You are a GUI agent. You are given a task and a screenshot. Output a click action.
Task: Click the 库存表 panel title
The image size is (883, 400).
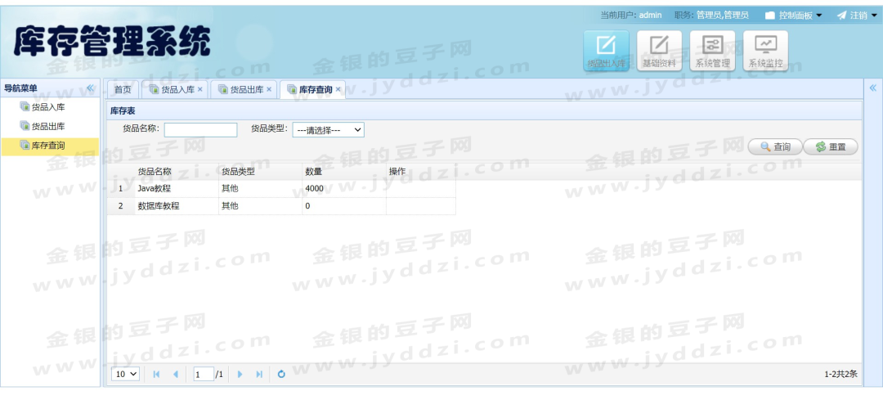click(x=122, y=111)
